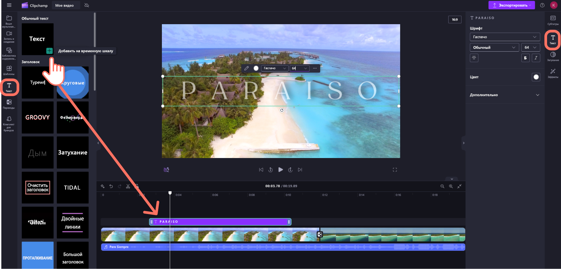
Task: Open the floating toolbar font dropdown
Action: coord(274,68)
